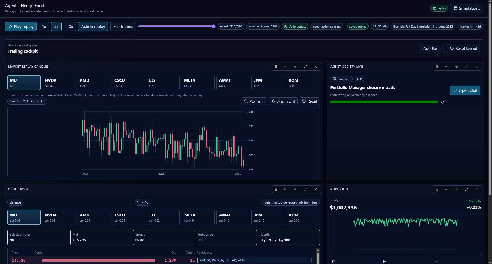This screenshot has height=264, width=492.
Task: Select AMD ticker in Order Book
Action: [x=94, y=217]
